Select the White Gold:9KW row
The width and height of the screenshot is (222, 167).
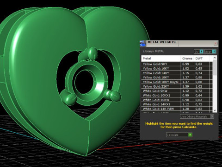click(177, 91)
